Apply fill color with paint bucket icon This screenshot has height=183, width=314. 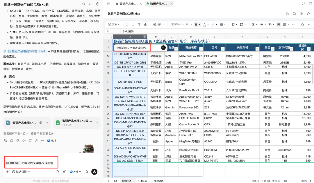click(x=213, y=25)
